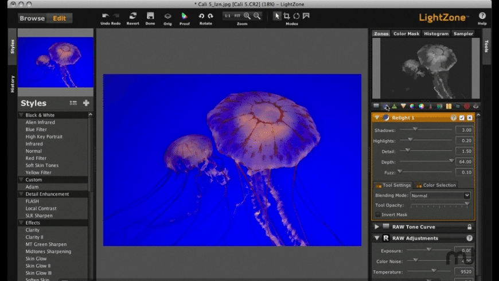Add a new style with plus icon
This screenshot has width=499, height=281.
[86, 103]
